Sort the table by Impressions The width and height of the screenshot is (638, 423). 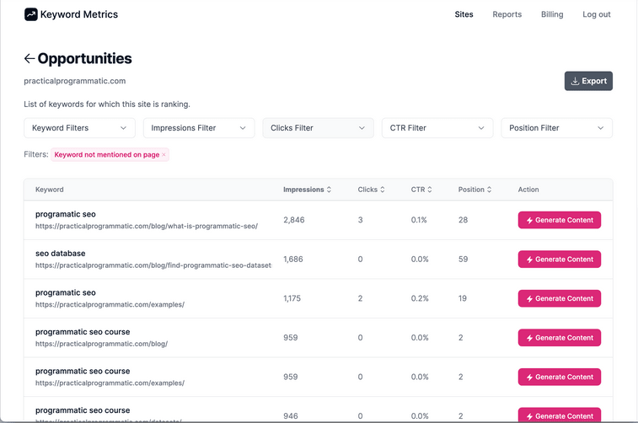[307, 190]
